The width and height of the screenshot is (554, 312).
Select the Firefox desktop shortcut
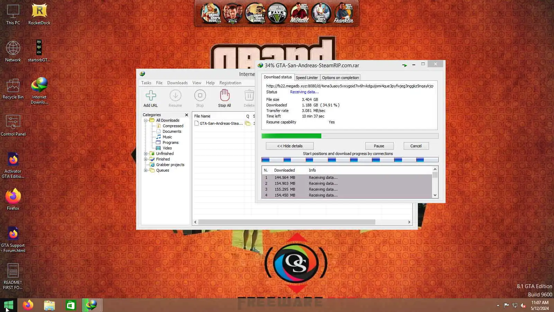[13, 199]
